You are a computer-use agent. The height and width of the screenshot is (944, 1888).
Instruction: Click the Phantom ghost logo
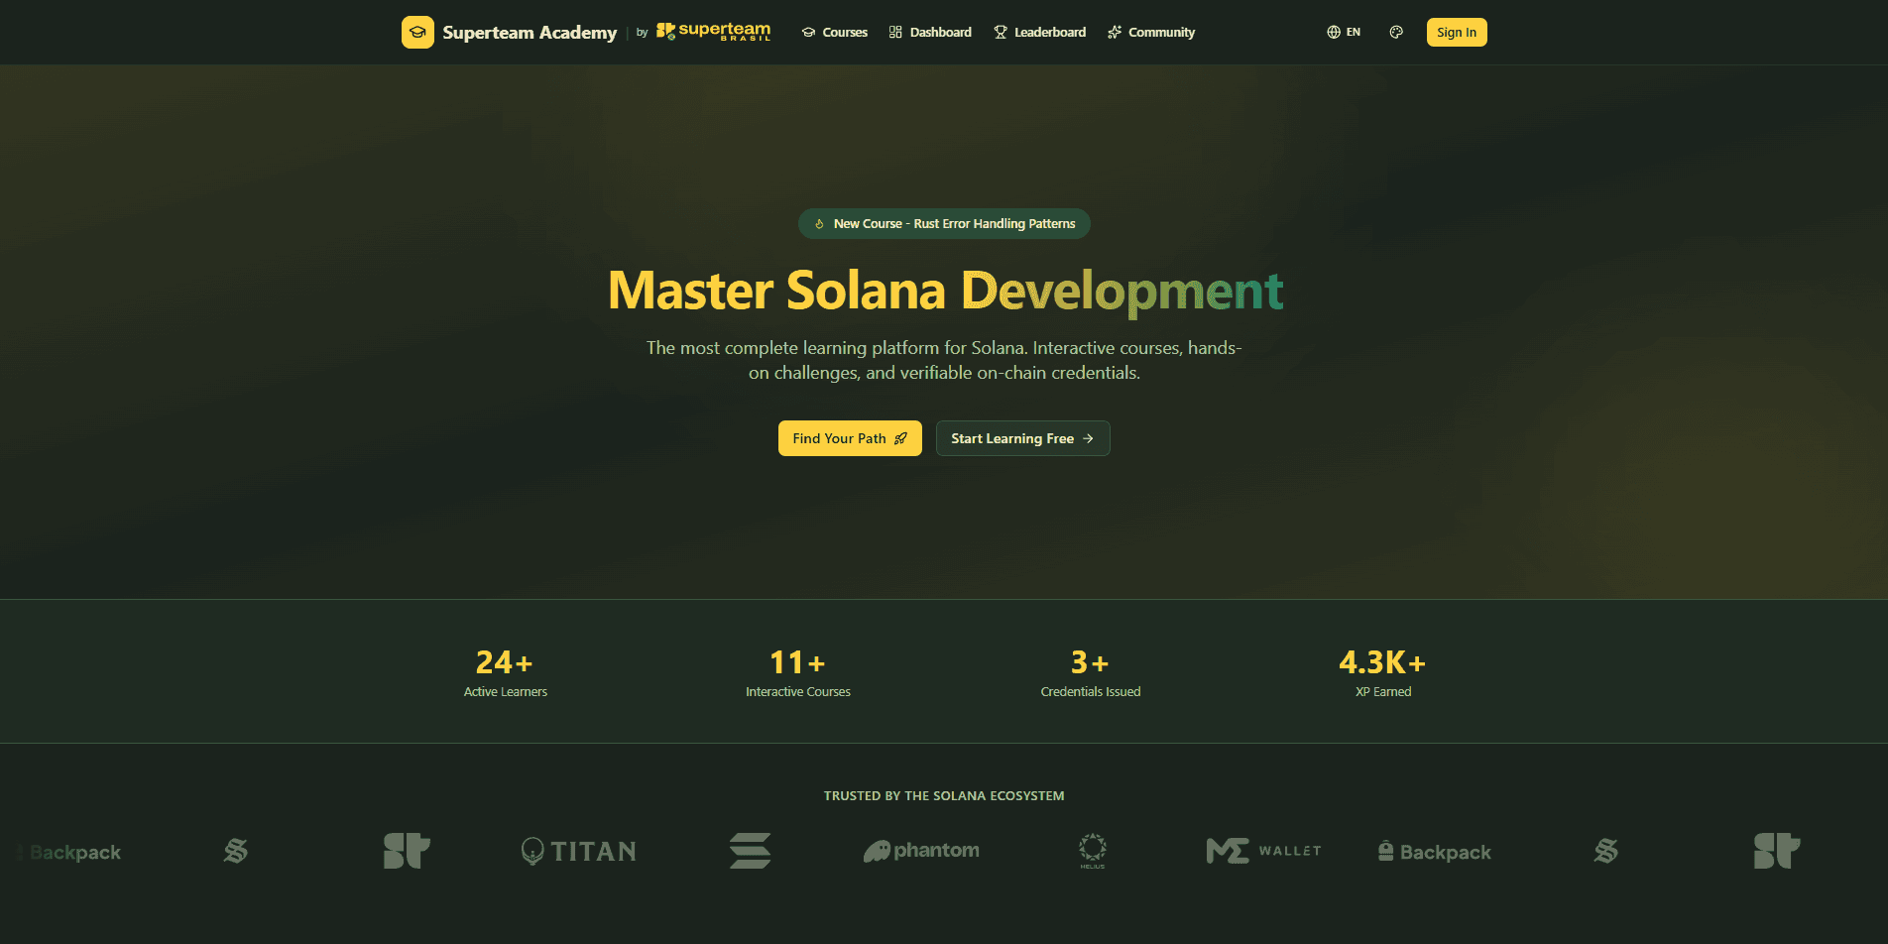tap(920, 851)
